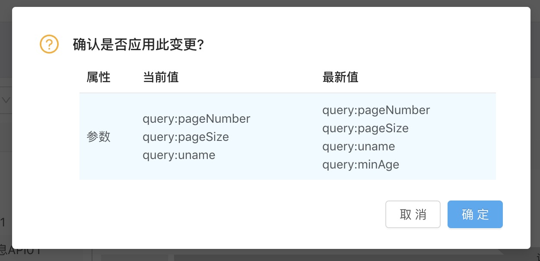Click query:pageNumber in the 当前值 column
Viewport: 540px width, 261px height.
click(196, 119)
